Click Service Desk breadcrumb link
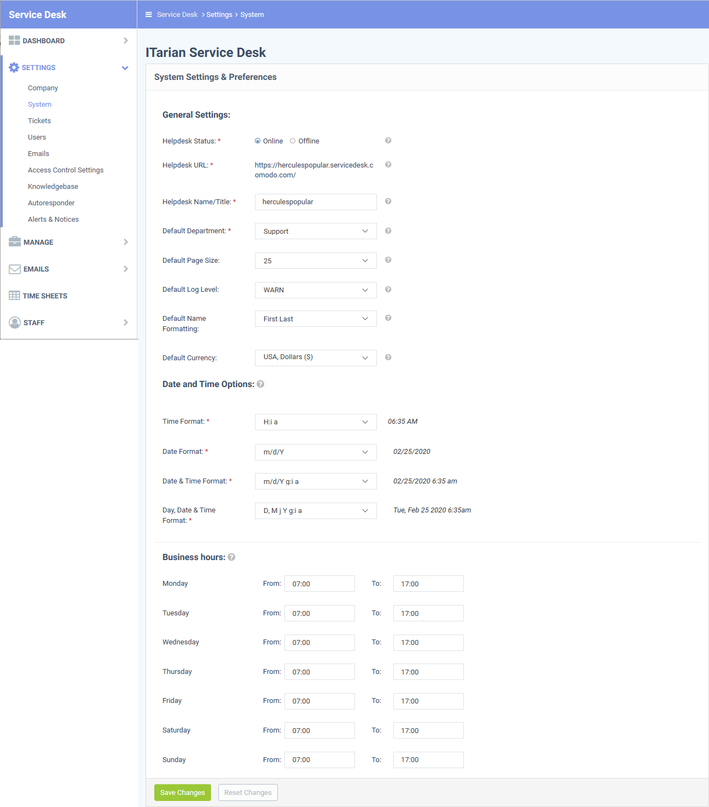 (177, 15)
